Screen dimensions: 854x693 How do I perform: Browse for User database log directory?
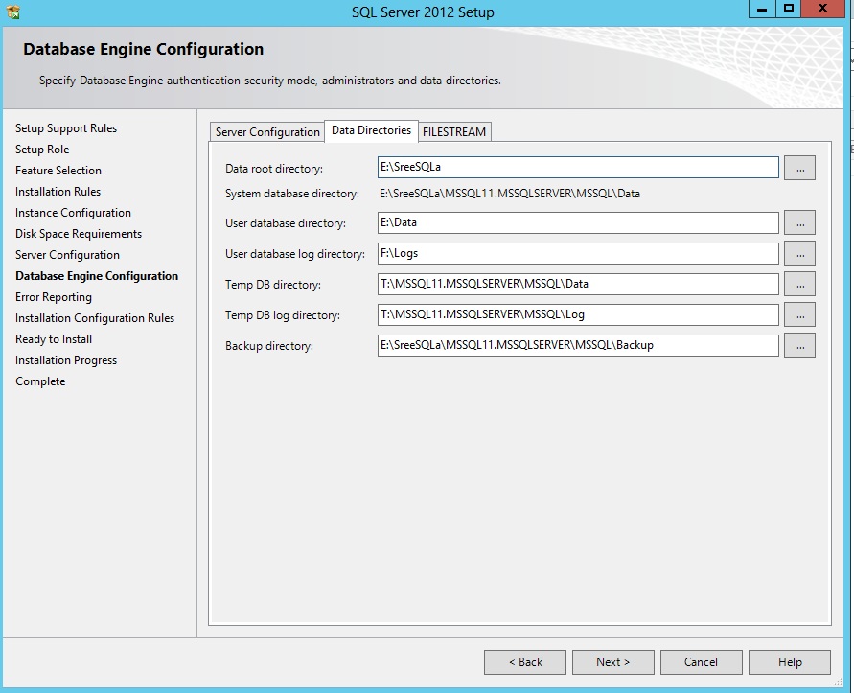799,253
